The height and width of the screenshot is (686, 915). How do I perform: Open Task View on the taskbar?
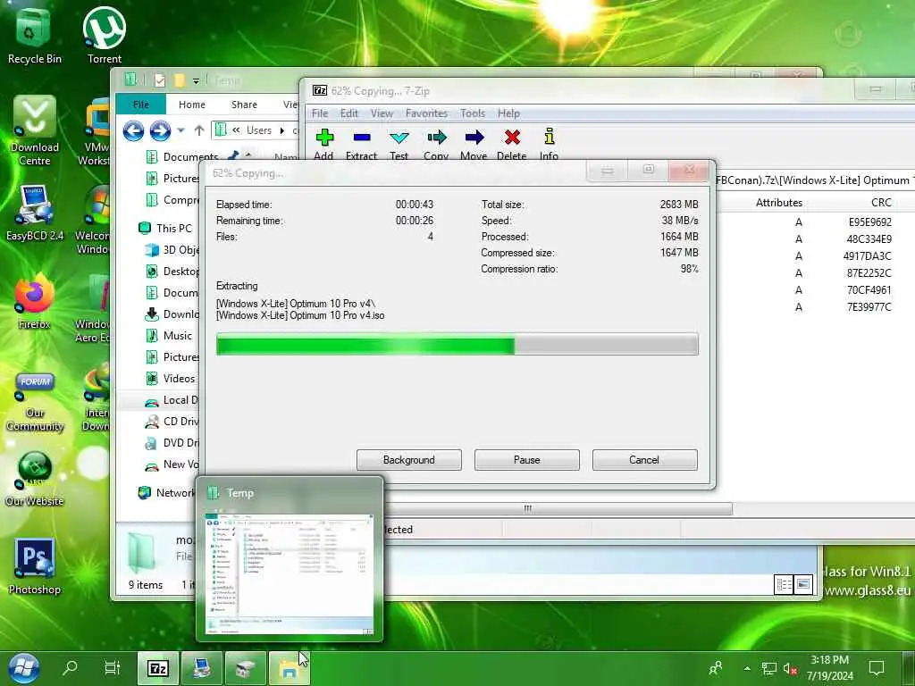112,667
